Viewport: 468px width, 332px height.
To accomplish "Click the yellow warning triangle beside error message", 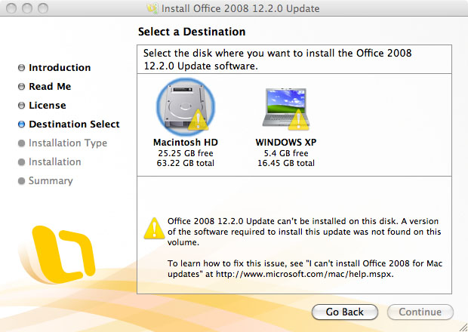I will pyautogui.click(x=154, y=229).
